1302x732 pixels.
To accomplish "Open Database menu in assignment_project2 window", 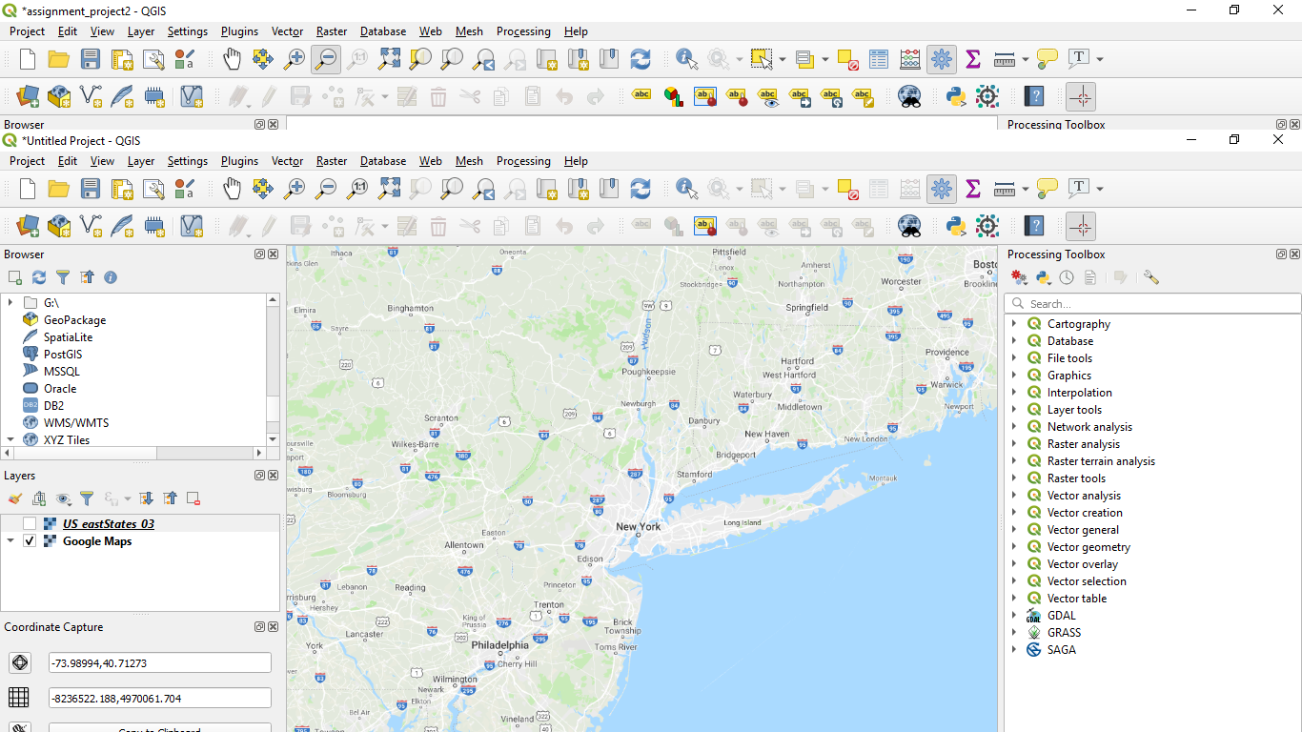I will 383,31.
